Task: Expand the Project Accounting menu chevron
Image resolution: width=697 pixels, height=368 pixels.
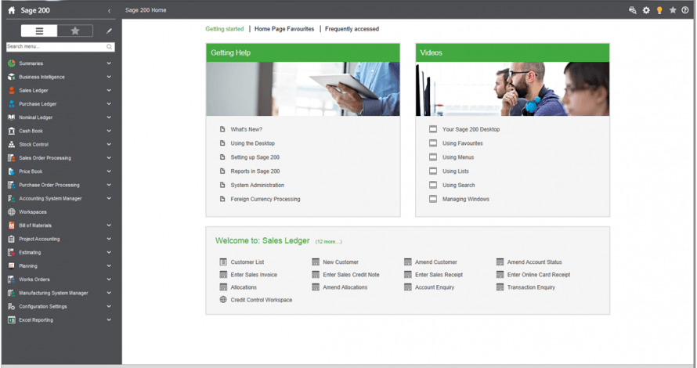Action: pyautogui.click(x=109, y=239)
